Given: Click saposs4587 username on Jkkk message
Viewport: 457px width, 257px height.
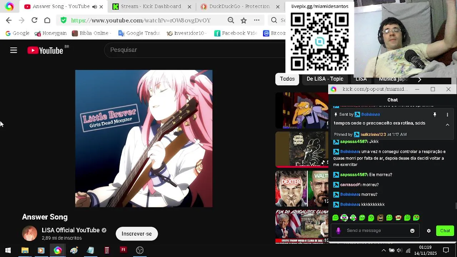Looking at the screenshot, I should tap(354, 142).
